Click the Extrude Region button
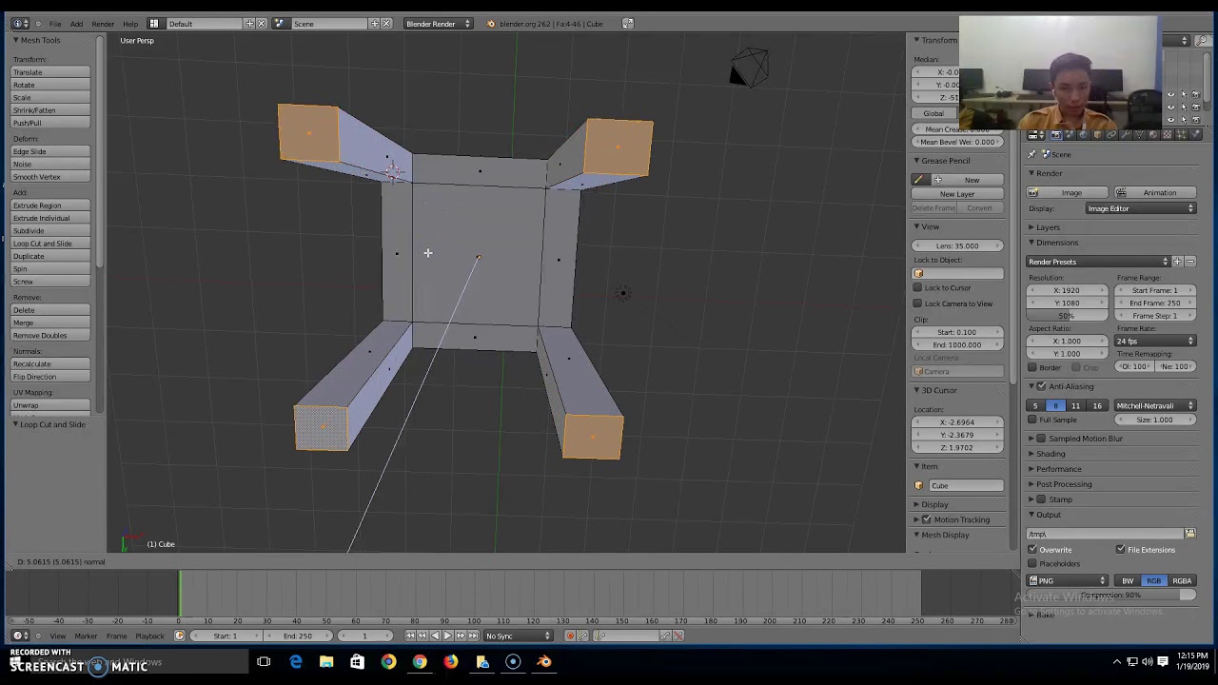Viewport: 1218px width, 685px height. (x=51, y=205)
